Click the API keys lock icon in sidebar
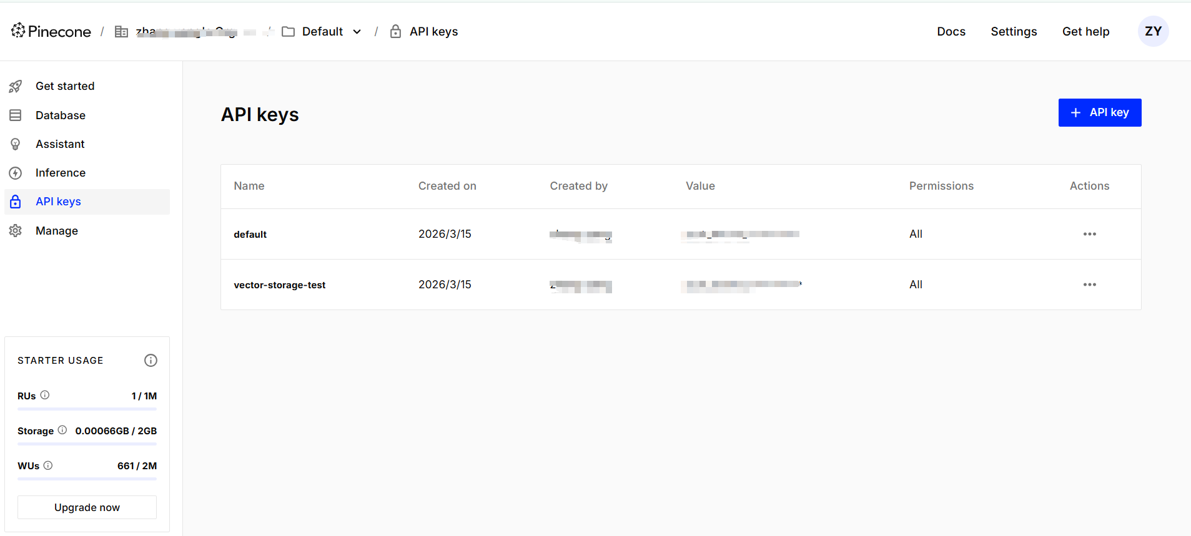This screenshot has width=1191, height=536. click(x=16, y=202)
